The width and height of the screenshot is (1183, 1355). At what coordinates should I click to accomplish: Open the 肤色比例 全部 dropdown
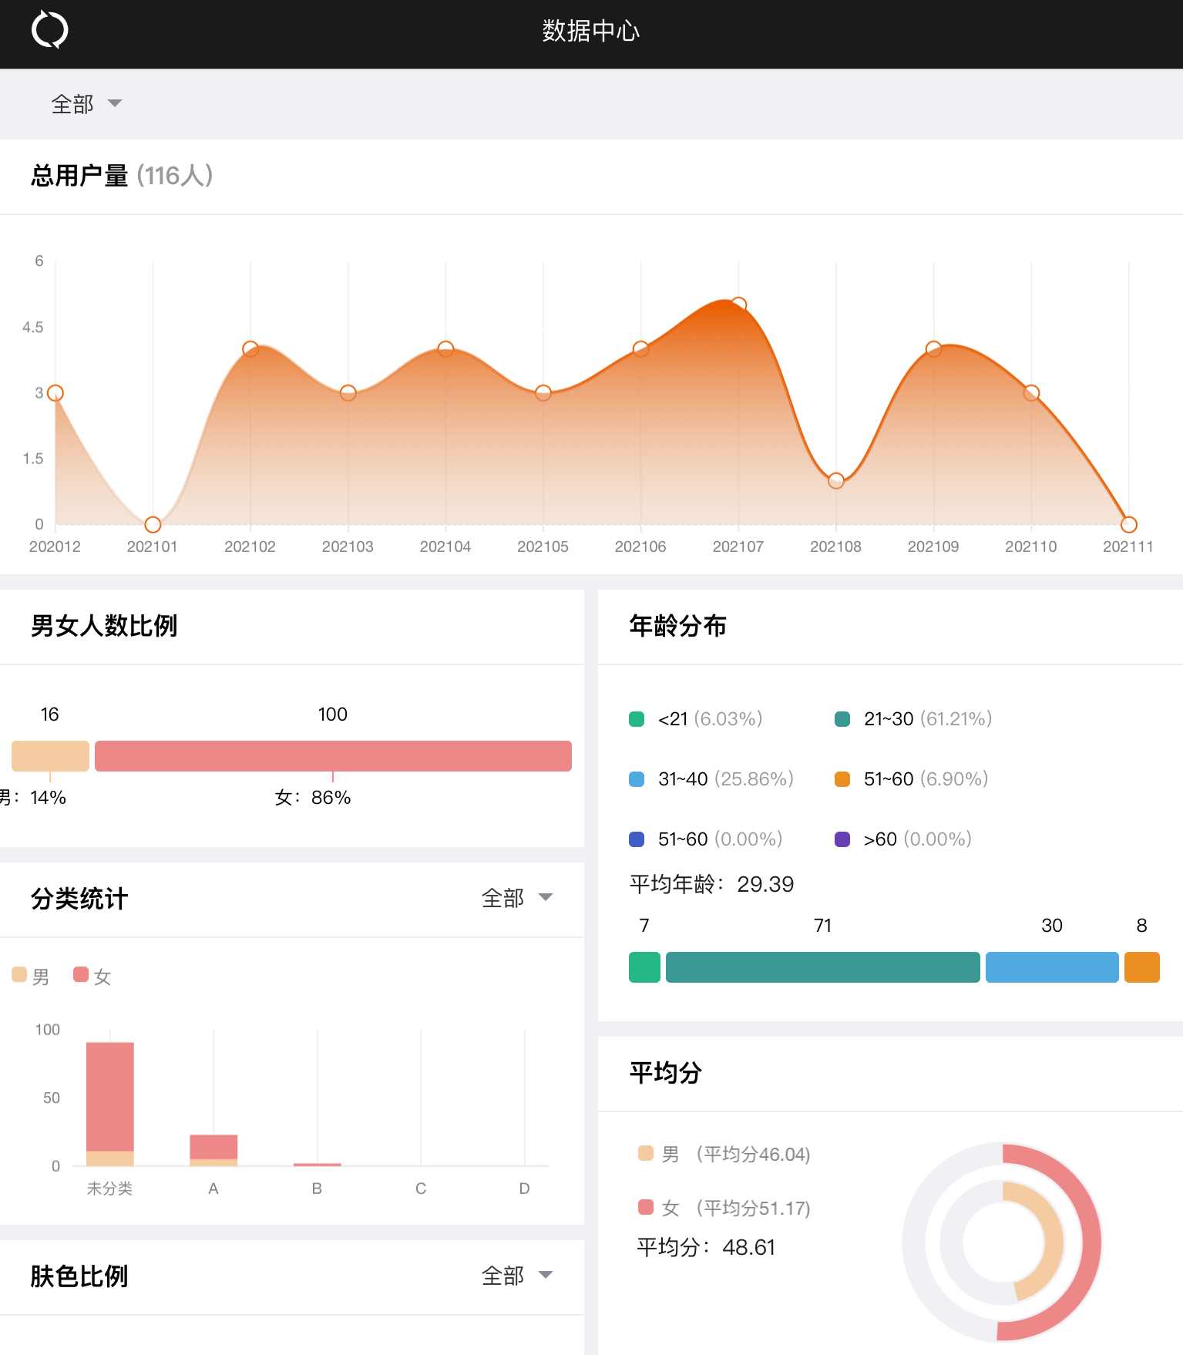click(x=517, y=1275)
